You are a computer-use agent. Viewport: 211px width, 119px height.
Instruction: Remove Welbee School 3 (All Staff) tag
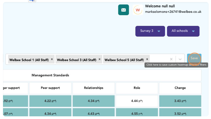(x=100, y=59)
